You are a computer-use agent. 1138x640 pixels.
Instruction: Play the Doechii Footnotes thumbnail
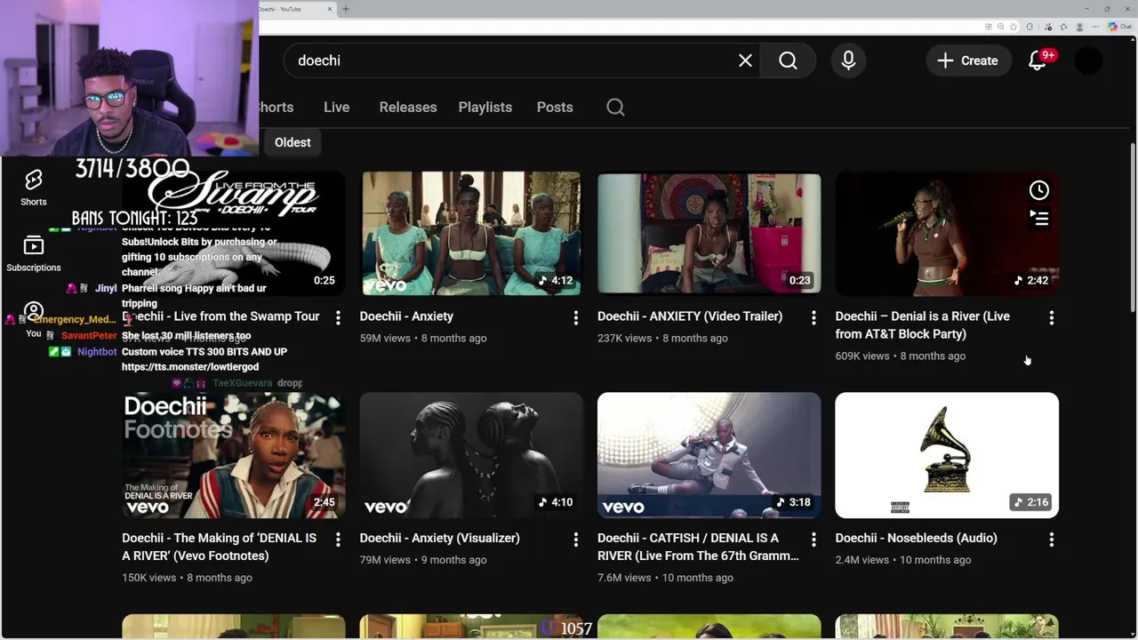click(x=234, y=455)
